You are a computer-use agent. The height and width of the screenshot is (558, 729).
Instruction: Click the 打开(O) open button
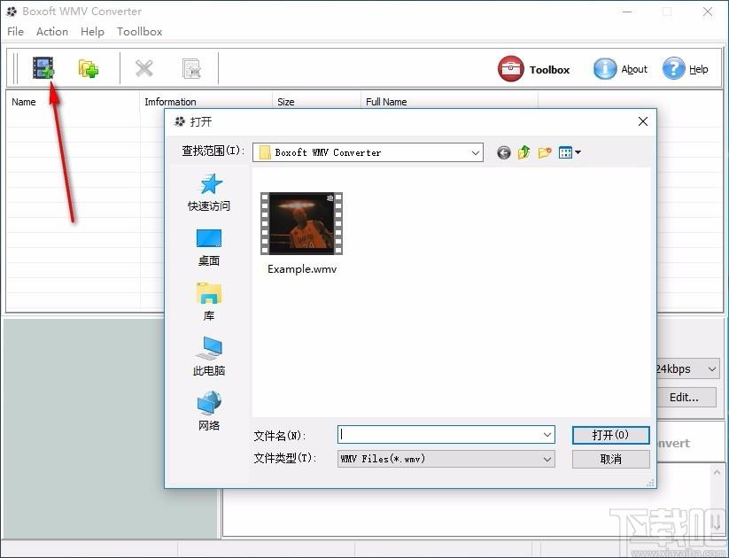coord(610,435)
